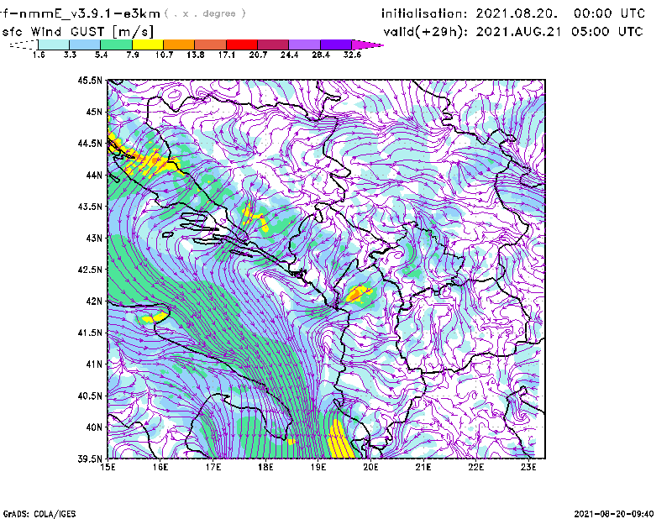Click the '40N' latitude label

pyautogui.click(x=94, y=427)
